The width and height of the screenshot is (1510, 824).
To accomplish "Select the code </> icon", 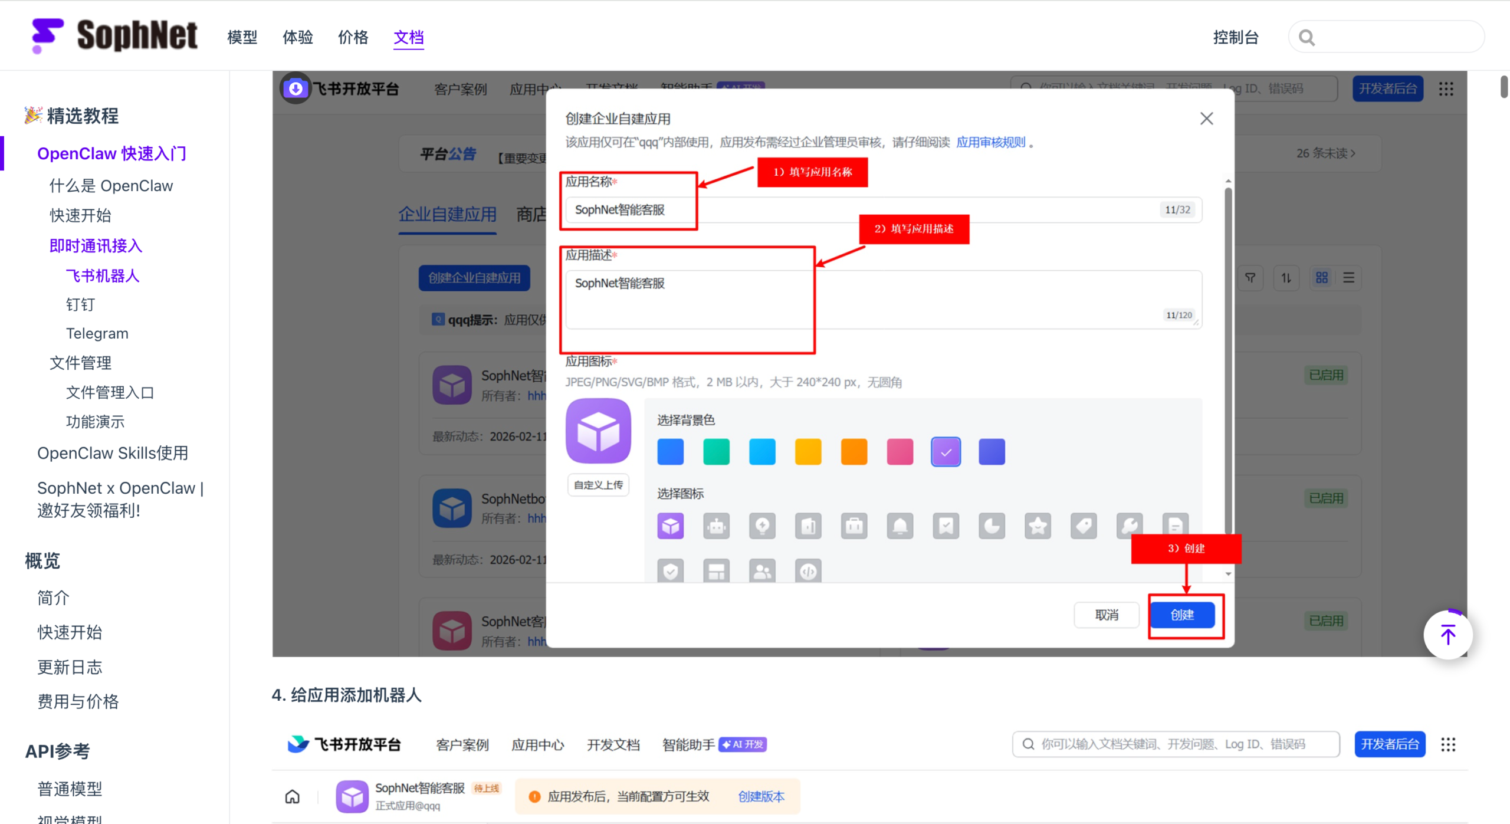I will [808, 570].
